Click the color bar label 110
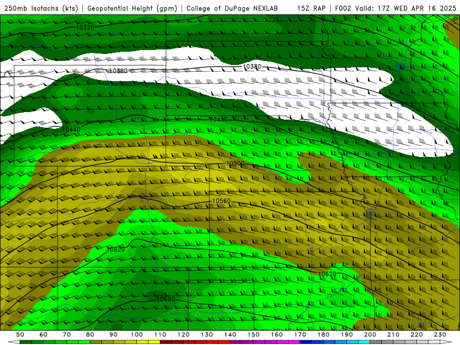 pyautogui.click(x=160, y=335)
